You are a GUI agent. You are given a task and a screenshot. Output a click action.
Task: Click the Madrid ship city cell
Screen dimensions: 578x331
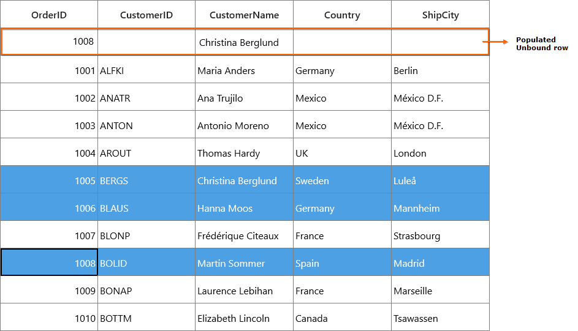tap(440, 262)
